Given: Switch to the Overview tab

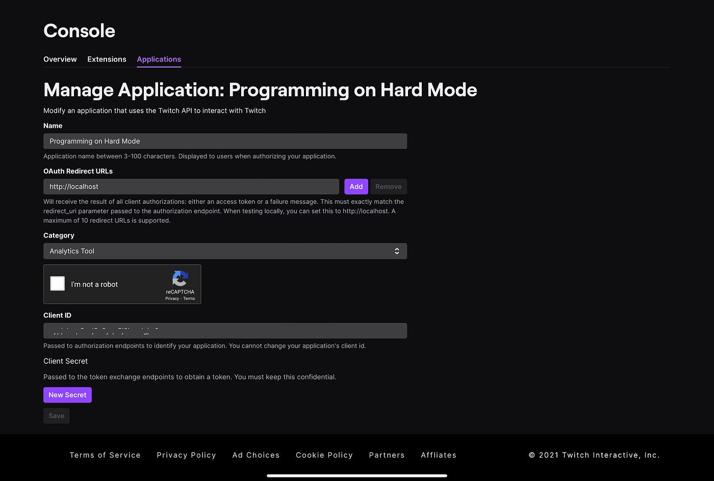Looking at the screenshot, I should 60,59.
